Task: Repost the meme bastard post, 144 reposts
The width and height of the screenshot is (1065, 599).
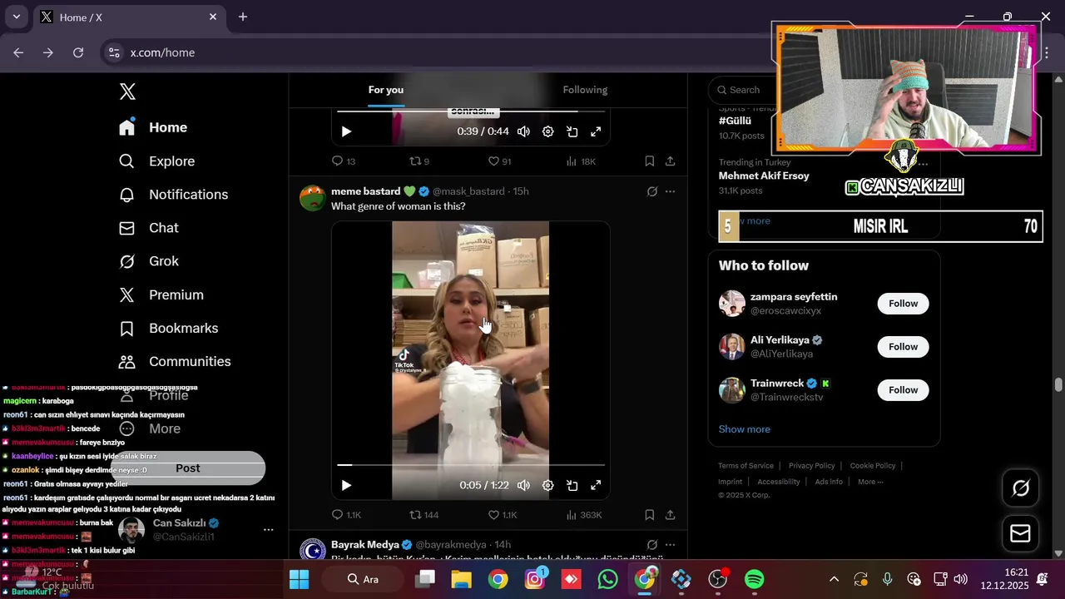Action: point(424,515)
